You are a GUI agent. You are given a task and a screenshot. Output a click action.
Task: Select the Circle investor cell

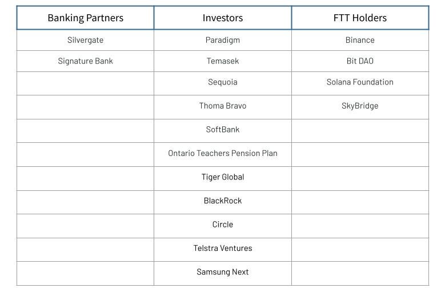coord(222,225)
